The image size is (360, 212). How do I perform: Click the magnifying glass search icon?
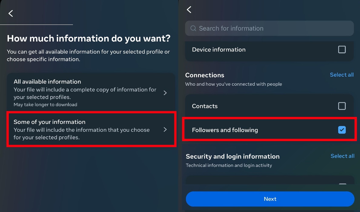pyautogui.click(x=193, y=28)
